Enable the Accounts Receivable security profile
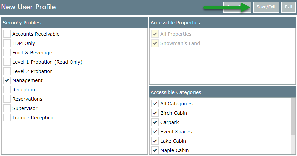This screenshot has height=156, width=297. tap(7, 34)
